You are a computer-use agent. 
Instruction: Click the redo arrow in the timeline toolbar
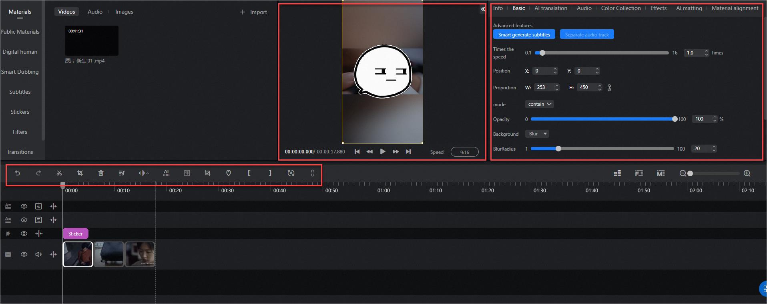point(38,173)
